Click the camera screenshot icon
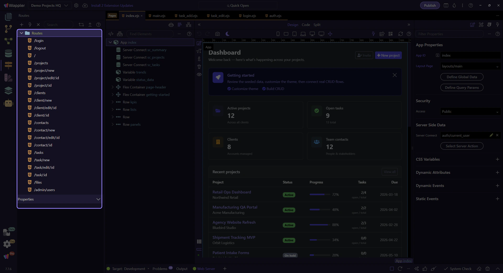 click(x=217, y=34)
